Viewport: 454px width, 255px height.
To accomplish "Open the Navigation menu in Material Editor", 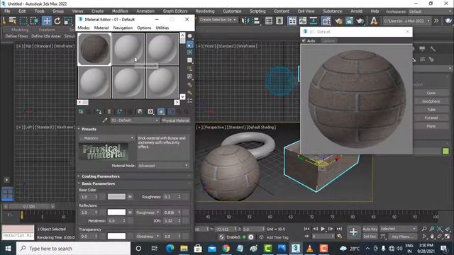I will (x=123, y=28).
